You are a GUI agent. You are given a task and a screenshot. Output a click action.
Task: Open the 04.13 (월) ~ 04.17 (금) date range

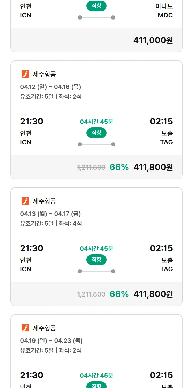coord(50,214)
